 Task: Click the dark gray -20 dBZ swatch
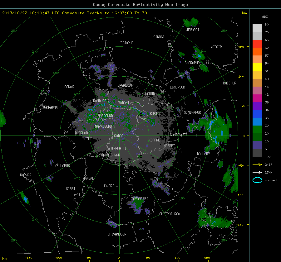257,153
